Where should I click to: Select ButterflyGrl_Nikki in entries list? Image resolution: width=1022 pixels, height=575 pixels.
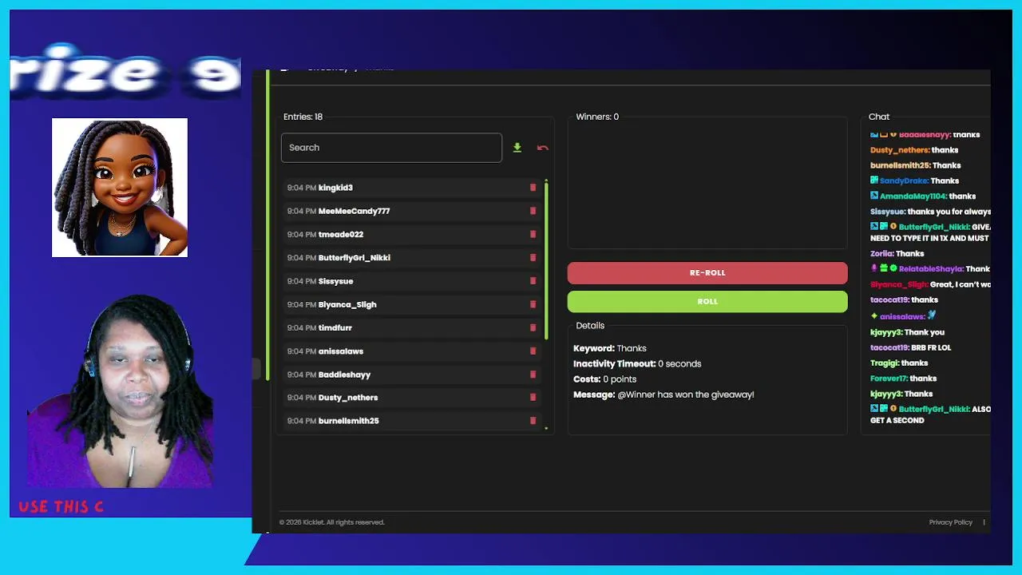(x=355, y=257)
